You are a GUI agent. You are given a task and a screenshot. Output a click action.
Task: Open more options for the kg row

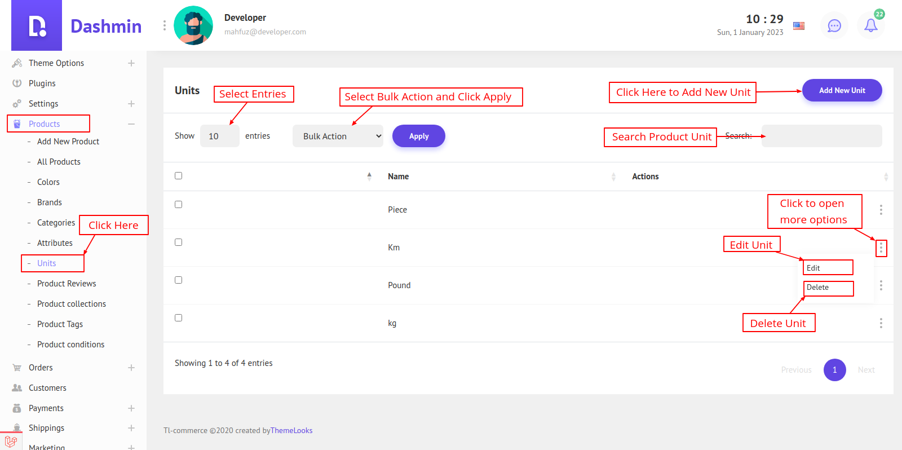[x=881, y=323]
